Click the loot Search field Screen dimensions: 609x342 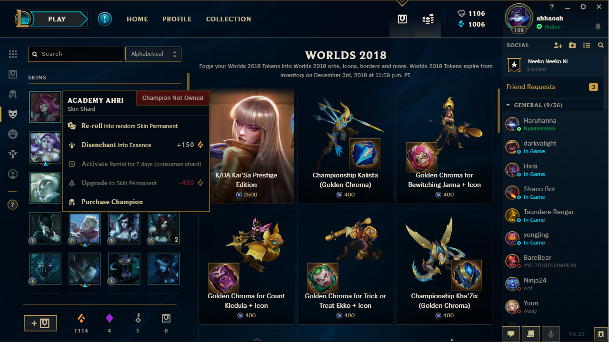(x=76, y=54)
